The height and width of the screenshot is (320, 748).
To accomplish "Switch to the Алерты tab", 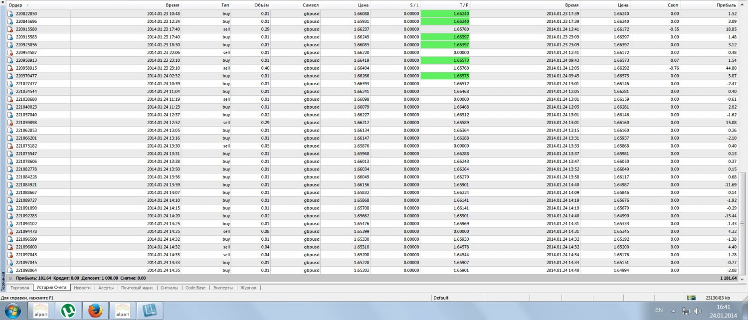I will pos(106,288).
